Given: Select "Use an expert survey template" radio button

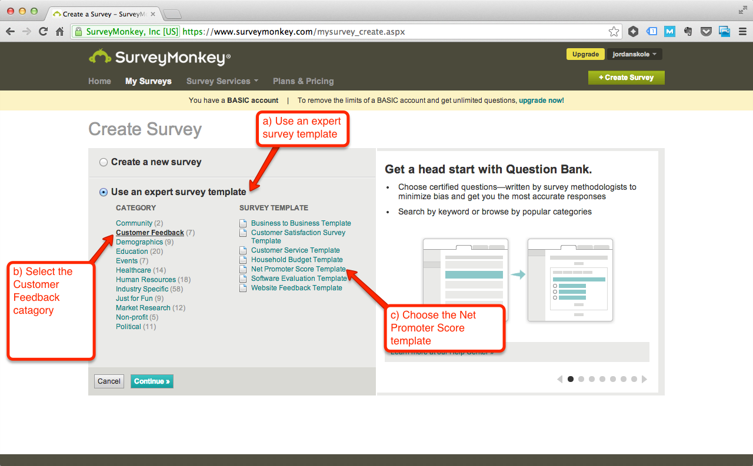Looking at the screenshot, I should 104,192.
